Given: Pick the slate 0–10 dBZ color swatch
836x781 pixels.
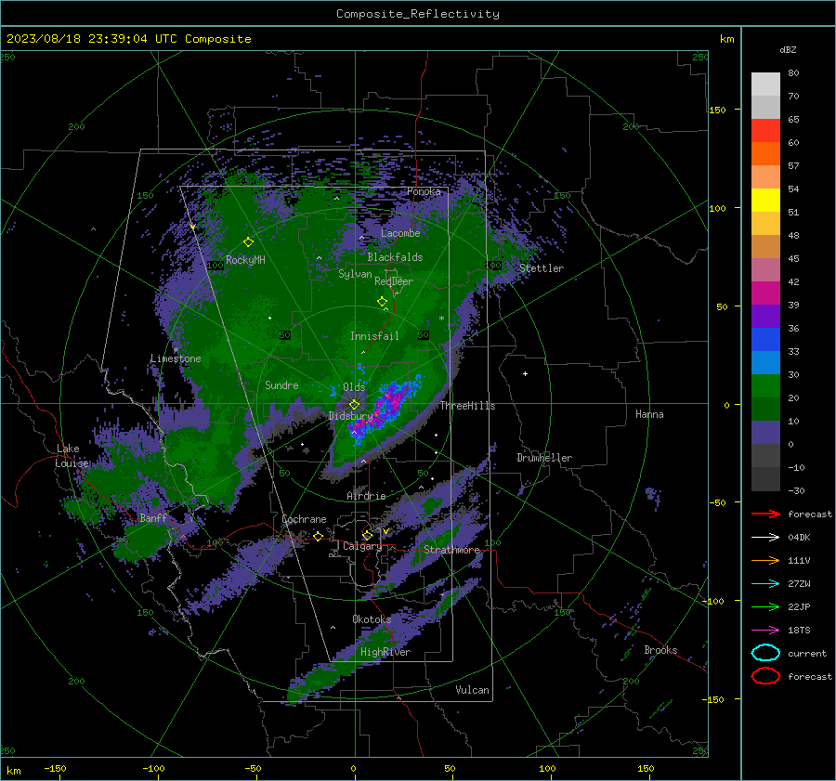Looking at the screenshot, I should point(765,433).
